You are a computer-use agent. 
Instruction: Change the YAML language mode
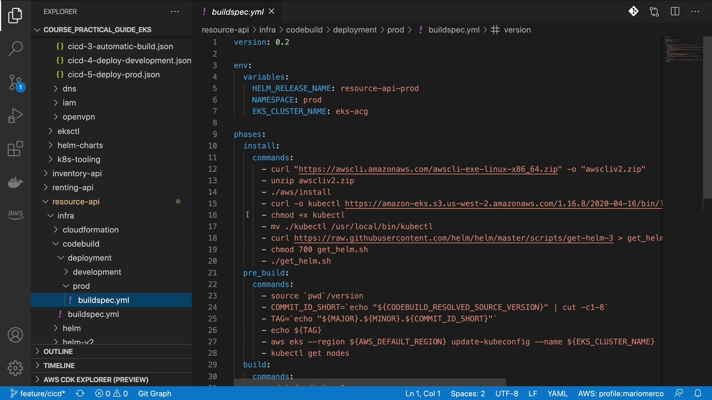coord(557,393)
